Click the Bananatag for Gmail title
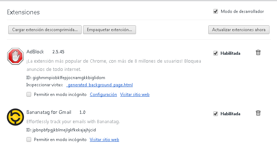Screen dimensions: 277x155 click(x=49, y=112)
